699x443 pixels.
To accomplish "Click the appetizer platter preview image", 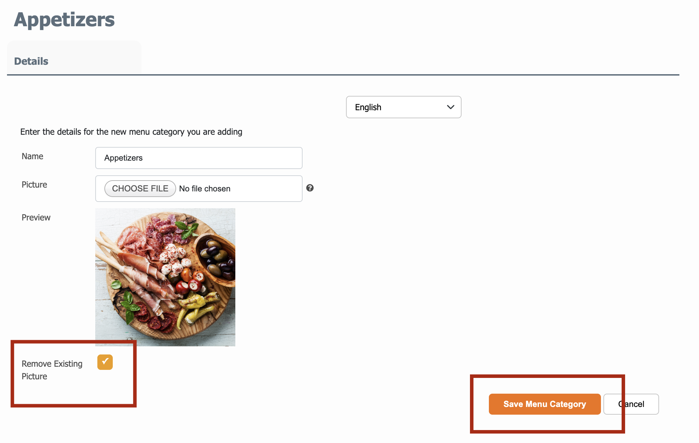I will tap(165, 277).
